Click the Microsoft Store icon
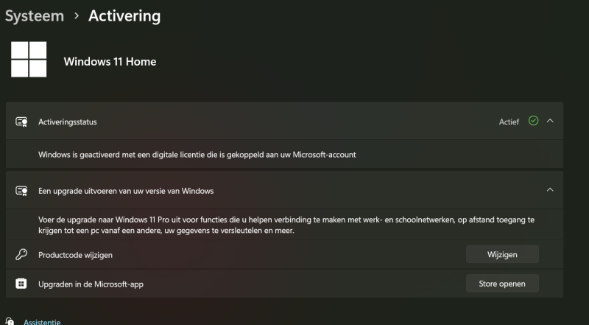589x325 pixels. [21, 283]
